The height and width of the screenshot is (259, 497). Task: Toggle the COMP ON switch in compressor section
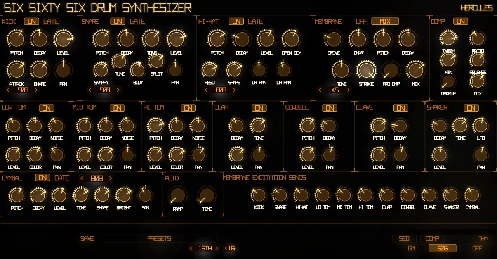[461, 21]
